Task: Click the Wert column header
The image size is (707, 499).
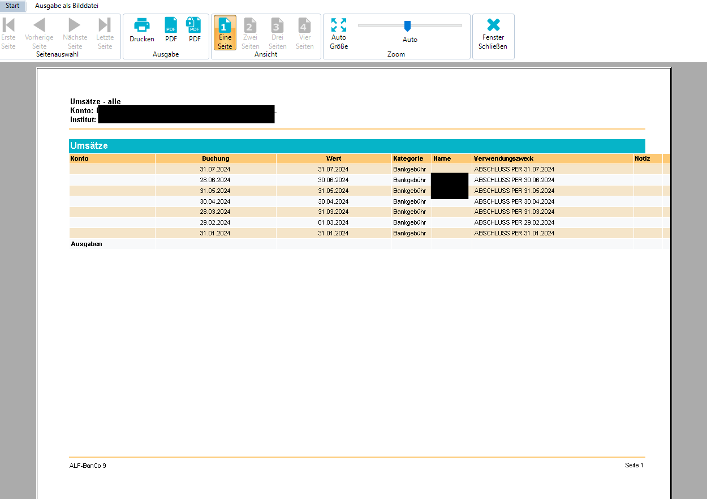Action: 334,159
